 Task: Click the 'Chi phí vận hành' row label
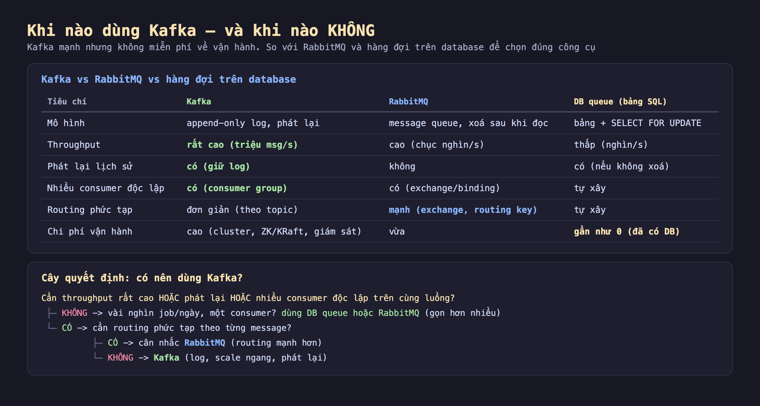tap(90, 231)
